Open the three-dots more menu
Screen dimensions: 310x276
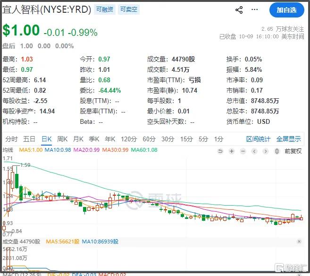point(254,9)
